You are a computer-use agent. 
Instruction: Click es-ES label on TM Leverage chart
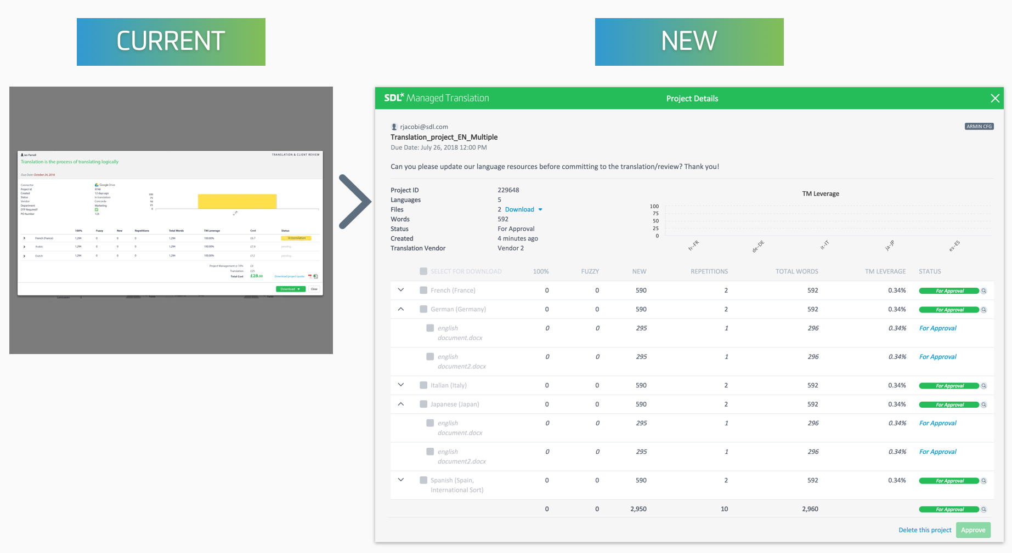tap(954, 246)
